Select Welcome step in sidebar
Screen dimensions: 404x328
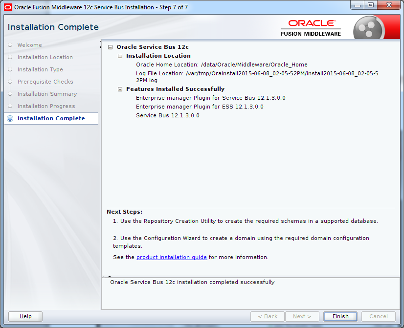30,45
